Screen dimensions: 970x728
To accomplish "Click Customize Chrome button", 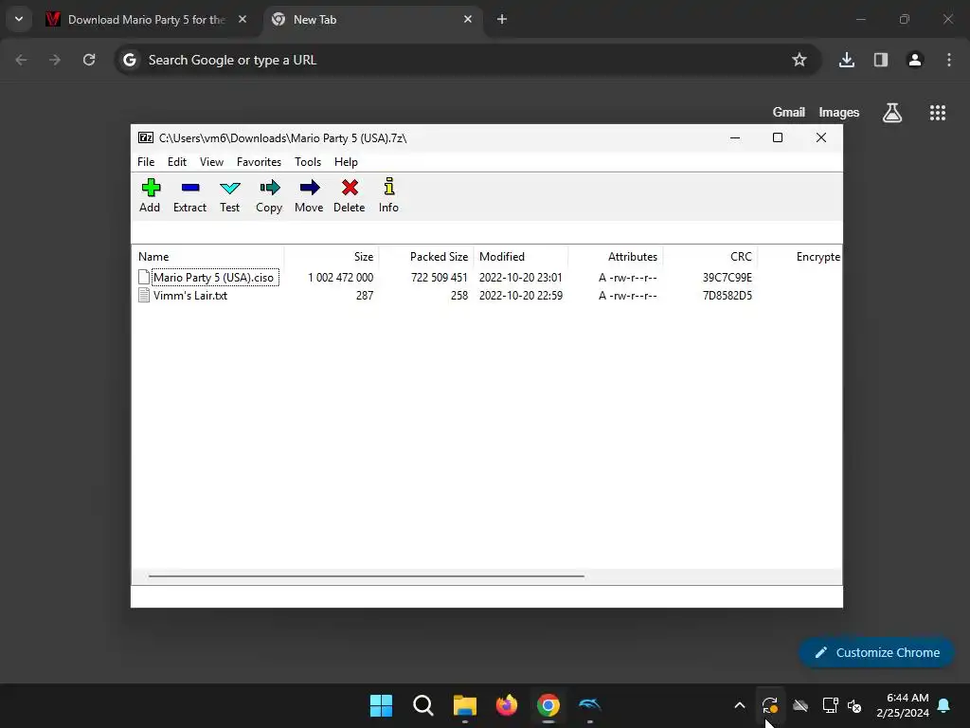I will [x=876, y=652].
